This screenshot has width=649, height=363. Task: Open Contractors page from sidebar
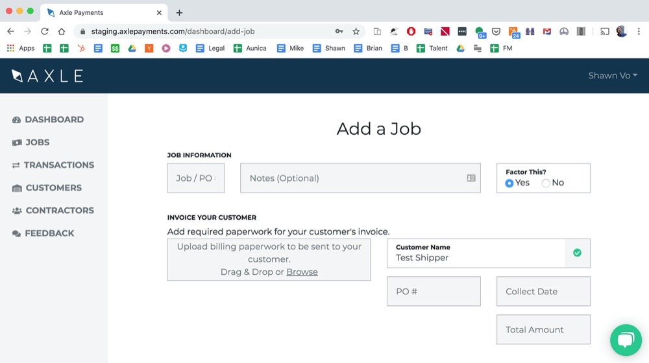click(x=59, y=210)
